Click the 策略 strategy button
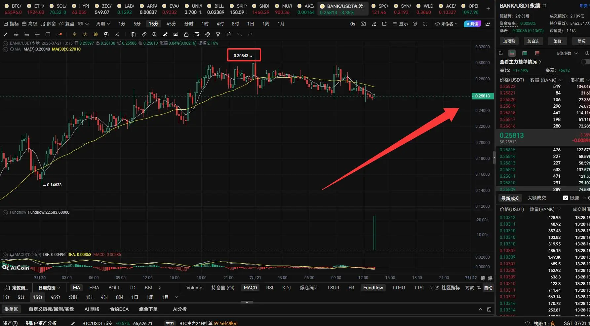This screenshot has height=326, width=590. (557, 41)
